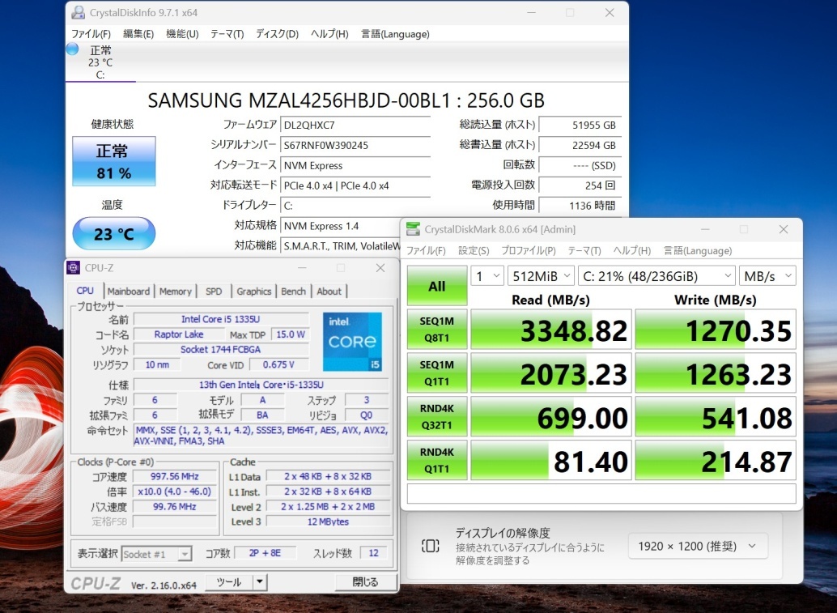Click the CrystalDiskInfo title bar app icon

[x=78, y=13]
